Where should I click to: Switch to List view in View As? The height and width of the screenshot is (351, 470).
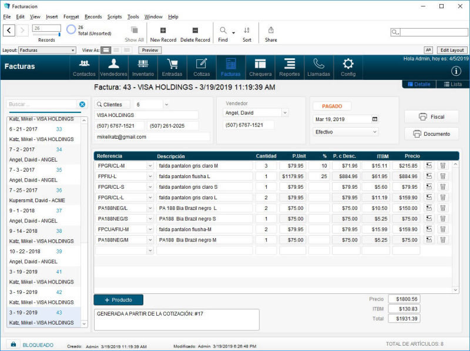click(116, 50)
